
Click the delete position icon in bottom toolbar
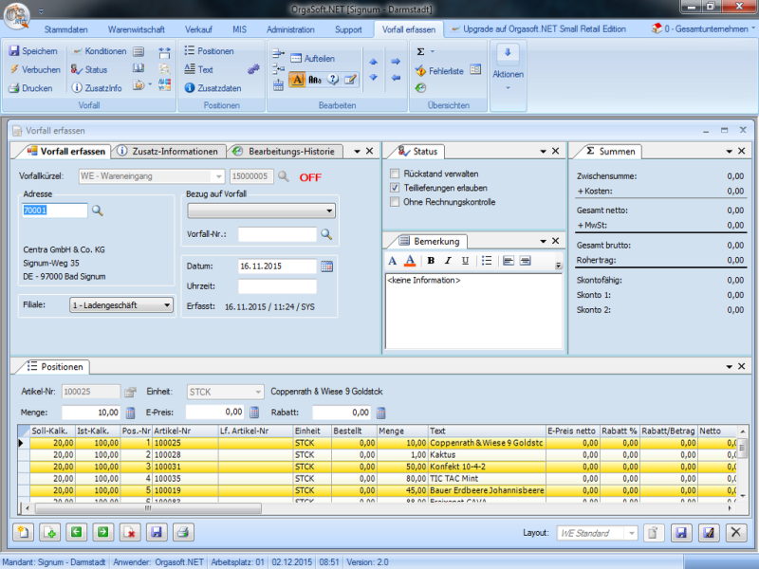(x=129, y=533)
